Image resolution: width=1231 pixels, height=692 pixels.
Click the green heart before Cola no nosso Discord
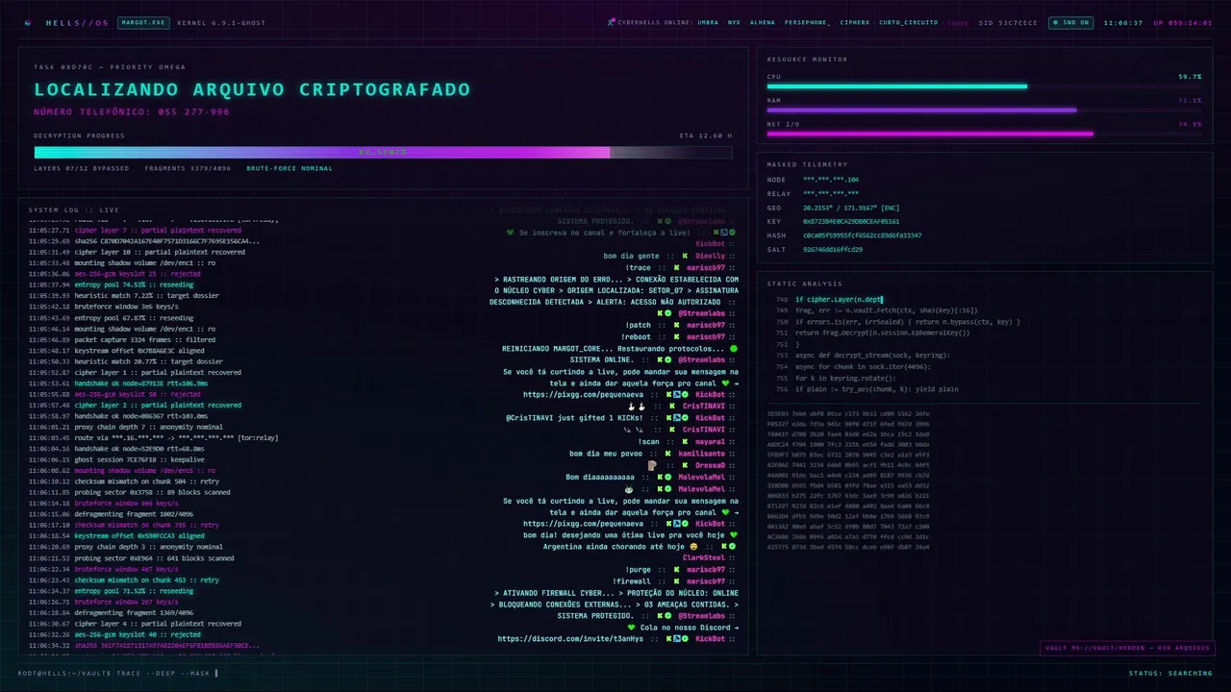[632, 627]
